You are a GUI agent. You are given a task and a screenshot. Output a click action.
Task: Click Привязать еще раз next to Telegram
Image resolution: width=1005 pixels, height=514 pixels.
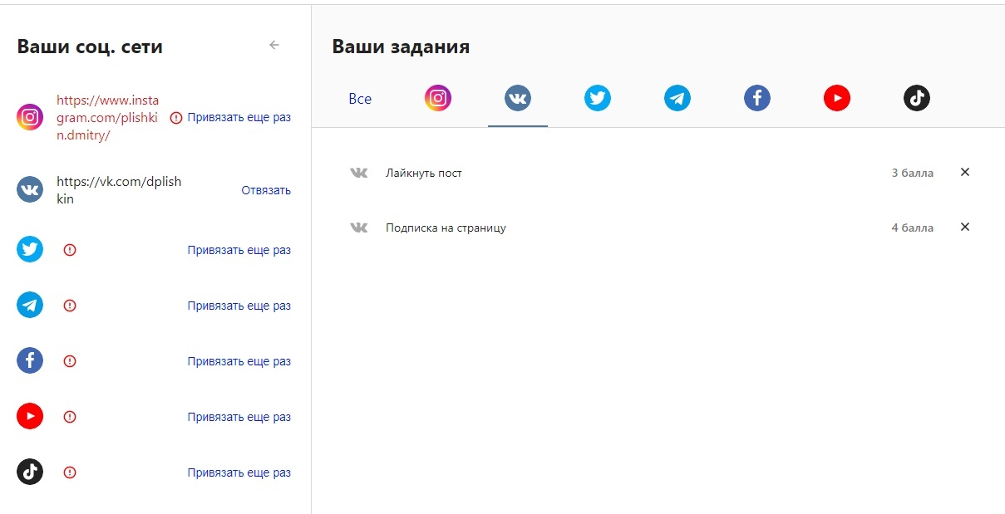point(239,306)
